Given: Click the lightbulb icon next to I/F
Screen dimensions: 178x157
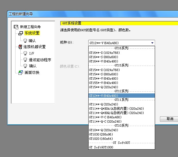Looking at the screenshot, I should pyautogui.click(x=25, y=53).
